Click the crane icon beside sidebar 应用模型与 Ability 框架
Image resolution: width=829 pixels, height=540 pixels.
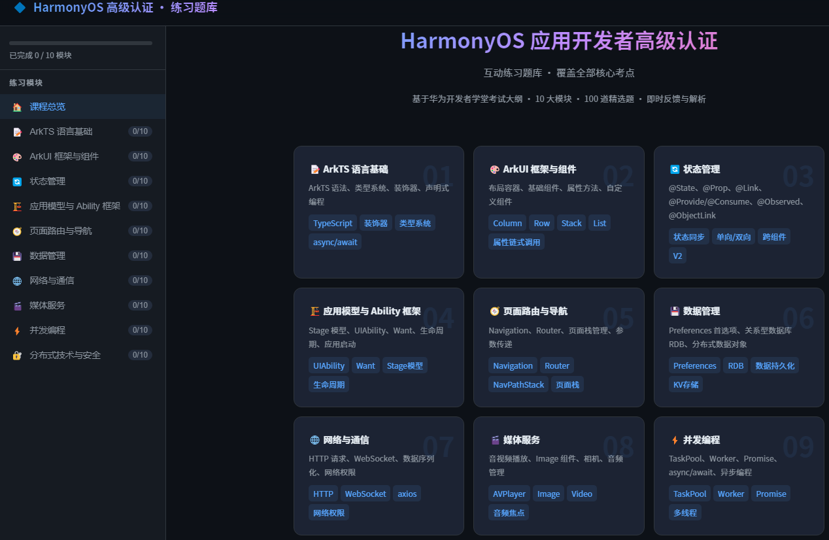click(x=17, y=206)
